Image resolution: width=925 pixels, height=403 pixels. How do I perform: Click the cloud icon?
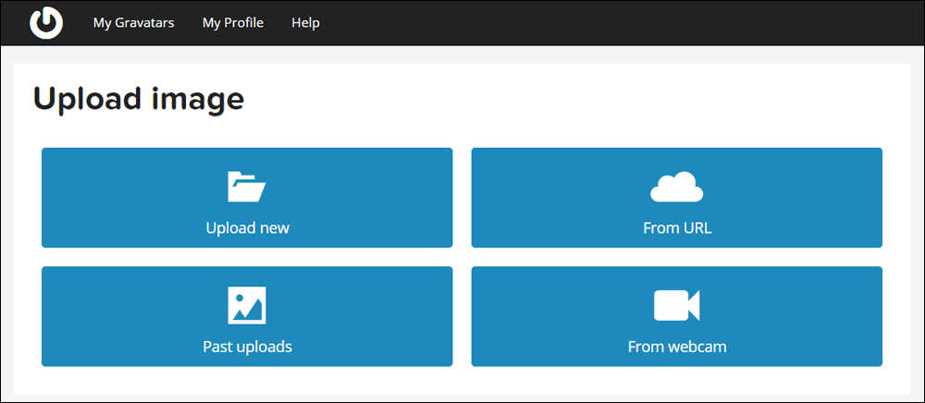pos(677,187)
